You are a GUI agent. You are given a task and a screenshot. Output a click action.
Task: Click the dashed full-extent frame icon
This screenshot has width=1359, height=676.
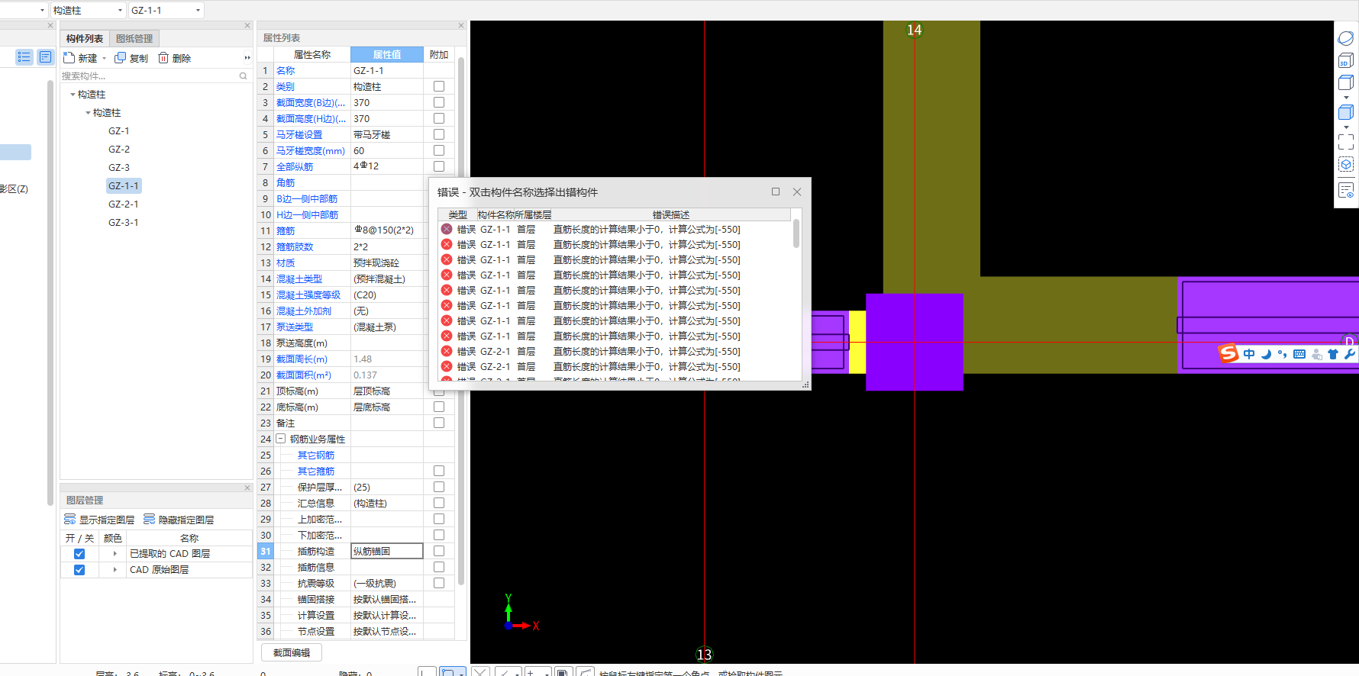coord(1346,142)
